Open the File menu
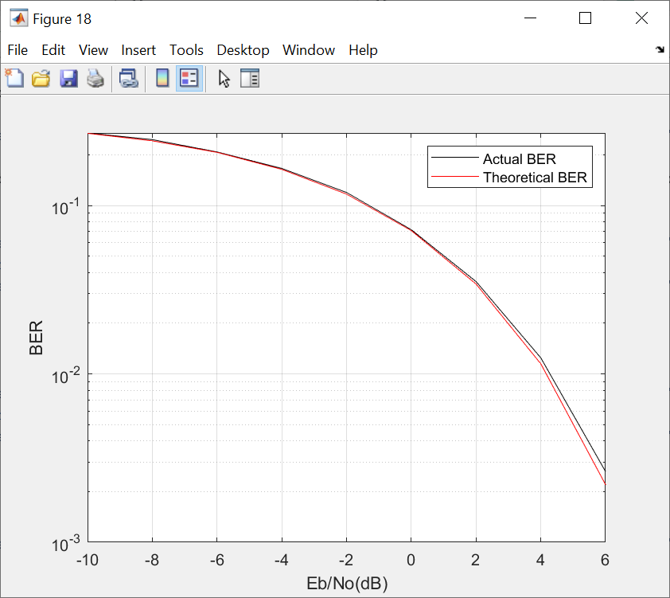Image resolution: width=670 pixels, height=598 pixels. pyautogui.click(x=18, y=50)
